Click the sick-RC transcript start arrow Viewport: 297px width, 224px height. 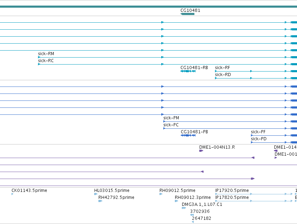pyautogui.click(x=39, y=64)
